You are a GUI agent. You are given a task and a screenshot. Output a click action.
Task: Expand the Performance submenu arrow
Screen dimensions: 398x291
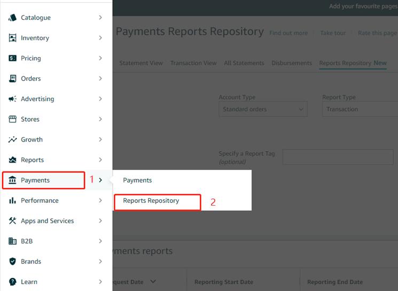point(100,200)
